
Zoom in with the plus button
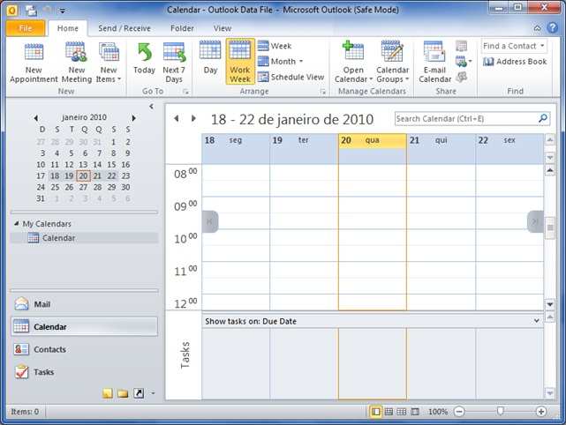[540, 411]
